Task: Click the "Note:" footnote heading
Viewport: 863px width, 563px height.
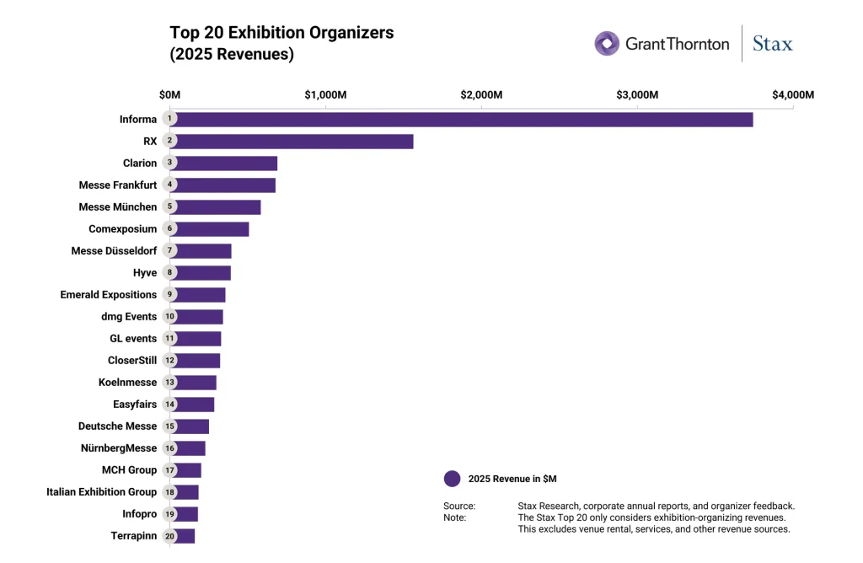Action: coord(454,517)
